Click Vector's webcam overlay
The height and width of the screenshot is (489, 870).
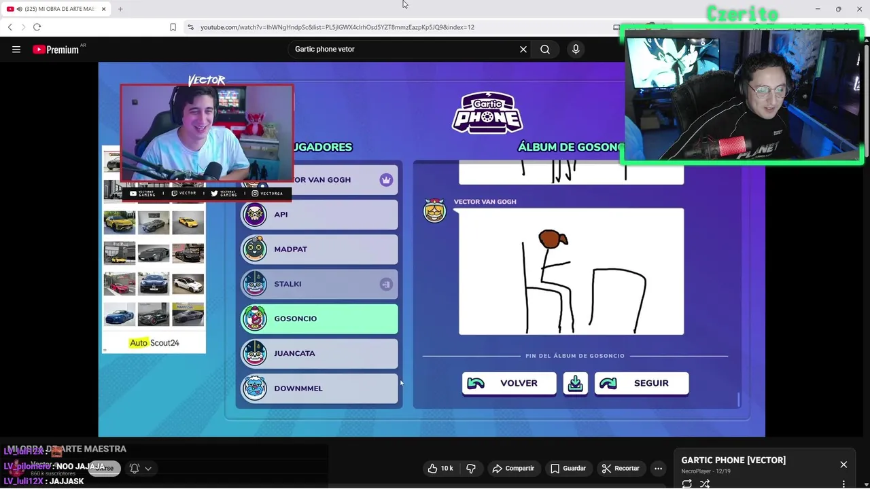(207, 134)
